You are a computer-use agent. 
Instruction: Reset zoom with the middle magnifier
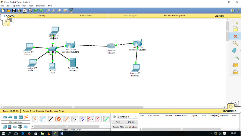[53, 11]
